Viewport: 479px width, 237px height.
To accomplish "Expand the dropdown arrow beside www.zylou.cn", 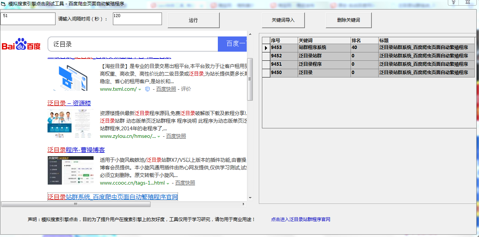I will point(159,137).
